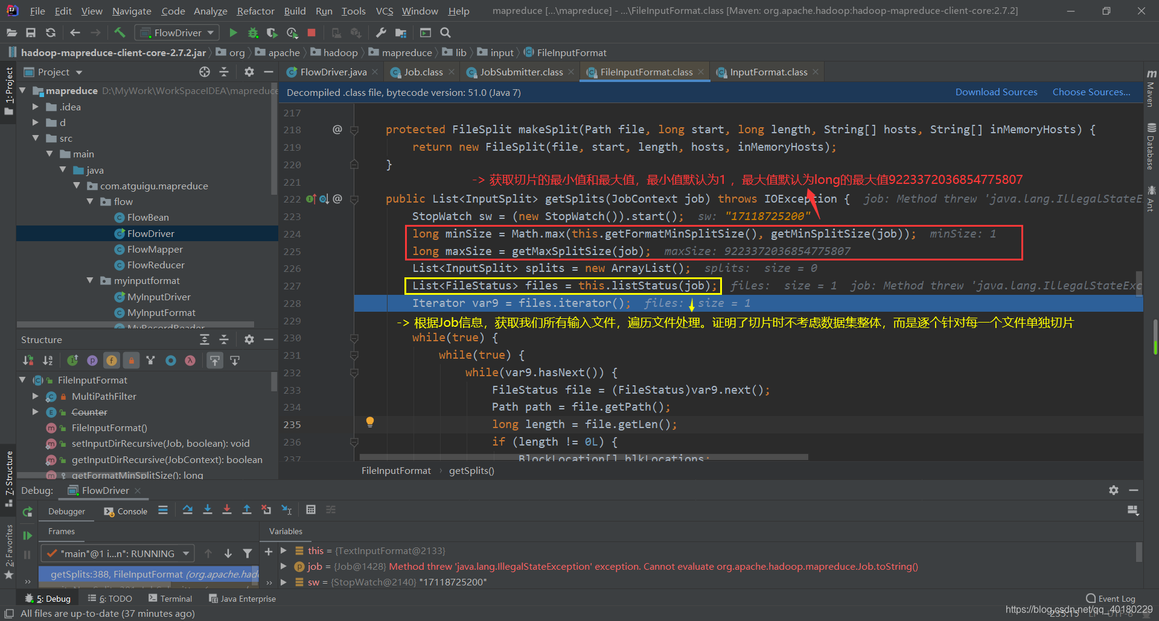
Task: Collapse the flow package in project tree
Action: 90,201
